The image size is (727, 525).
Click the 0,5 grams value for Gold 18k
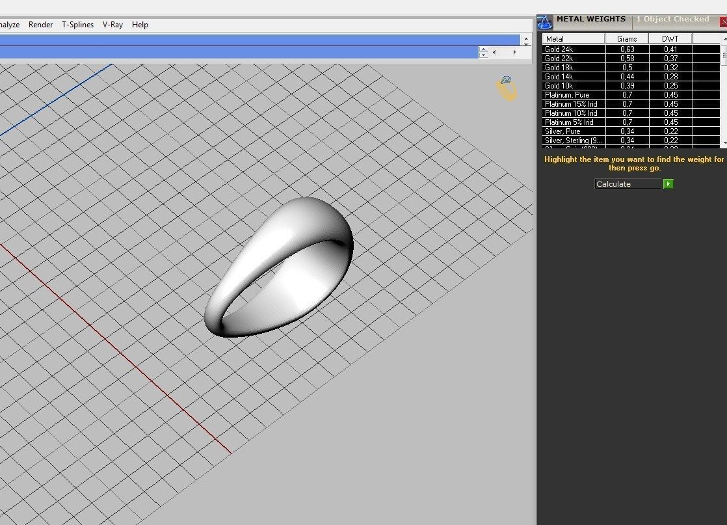pyautogui.click(x=628, y=67)
